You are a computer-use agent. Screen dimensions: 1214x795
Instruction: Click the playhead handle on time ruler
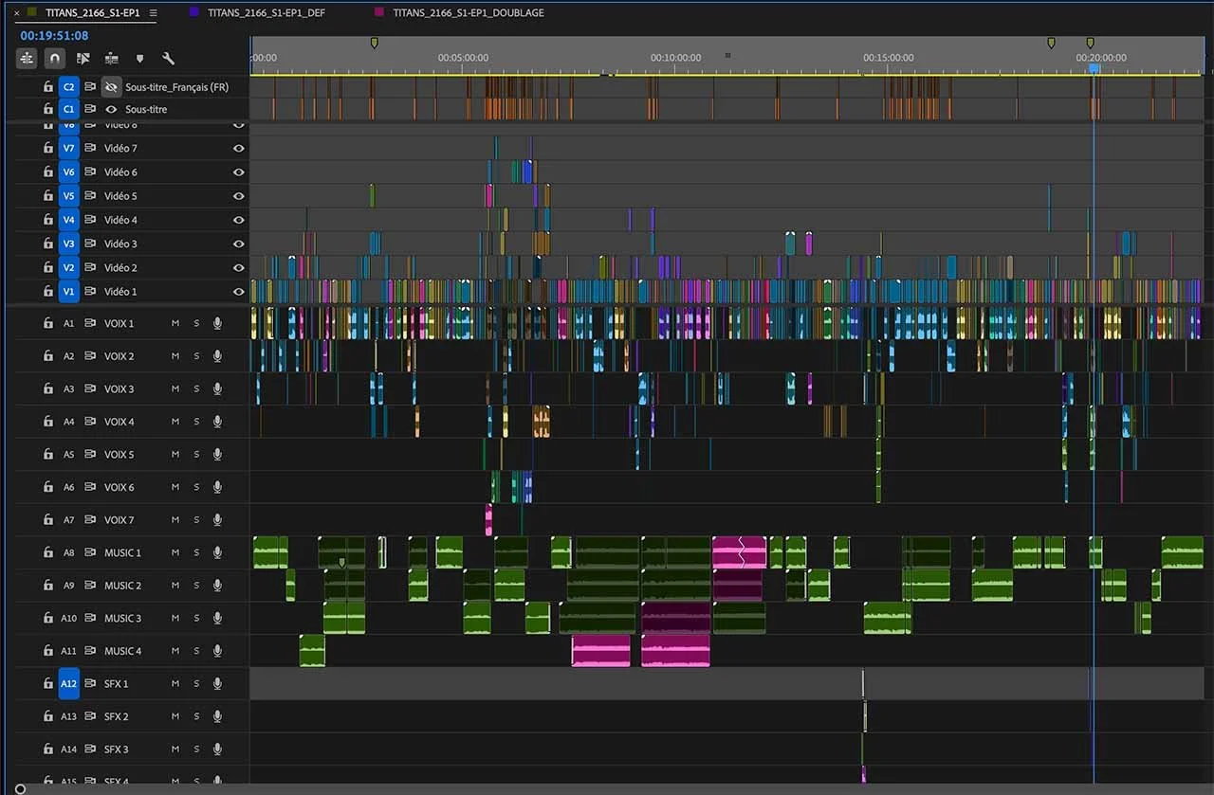(1094, 68)
